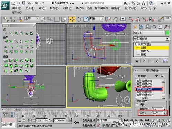Open the 修改器列表 modifier list dropdown
This screenshot has width=172, height=129.
pos(151,39)
